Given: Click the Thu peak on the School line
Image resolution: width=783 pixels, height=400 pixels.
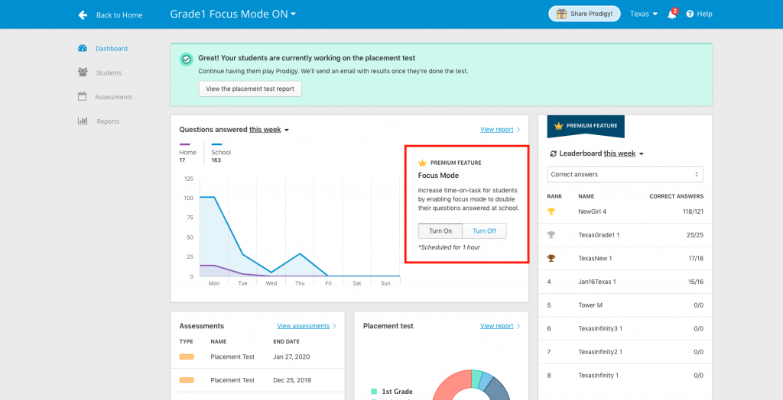Looking at the screenshot, I should click(300, 254).
